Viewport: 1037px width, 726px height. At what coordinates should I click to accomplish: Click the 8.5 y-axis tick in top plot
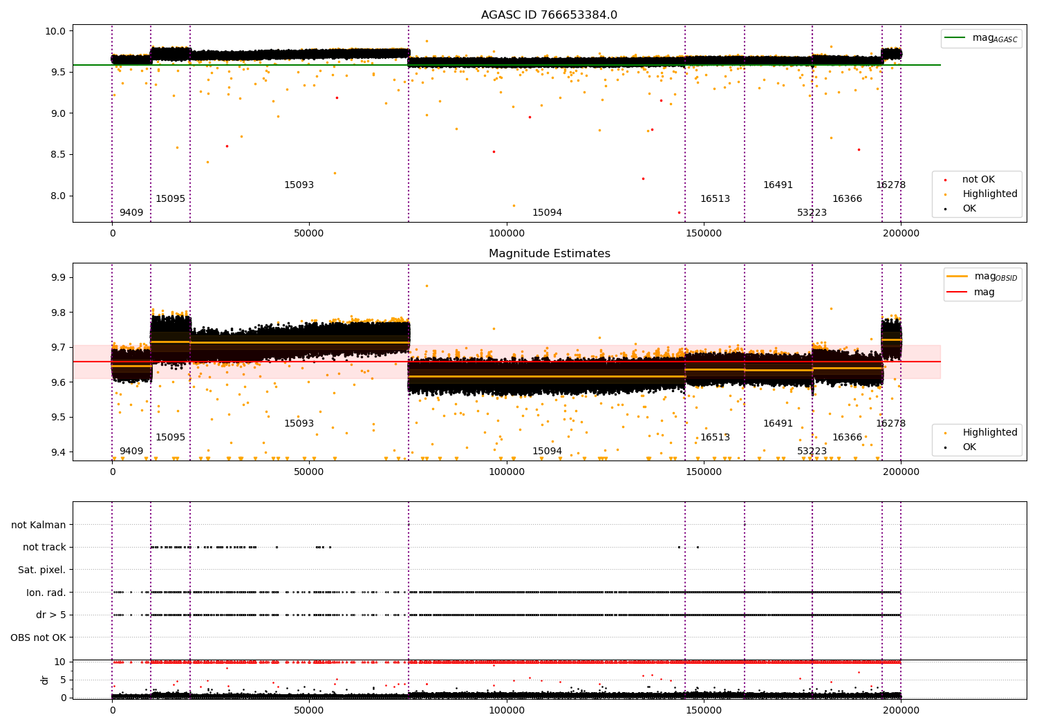click(58, 155)
